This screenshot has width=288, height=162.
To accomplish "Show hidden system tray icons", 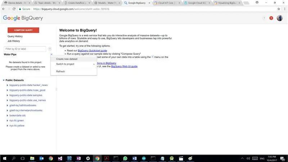I will pos(242,158).
